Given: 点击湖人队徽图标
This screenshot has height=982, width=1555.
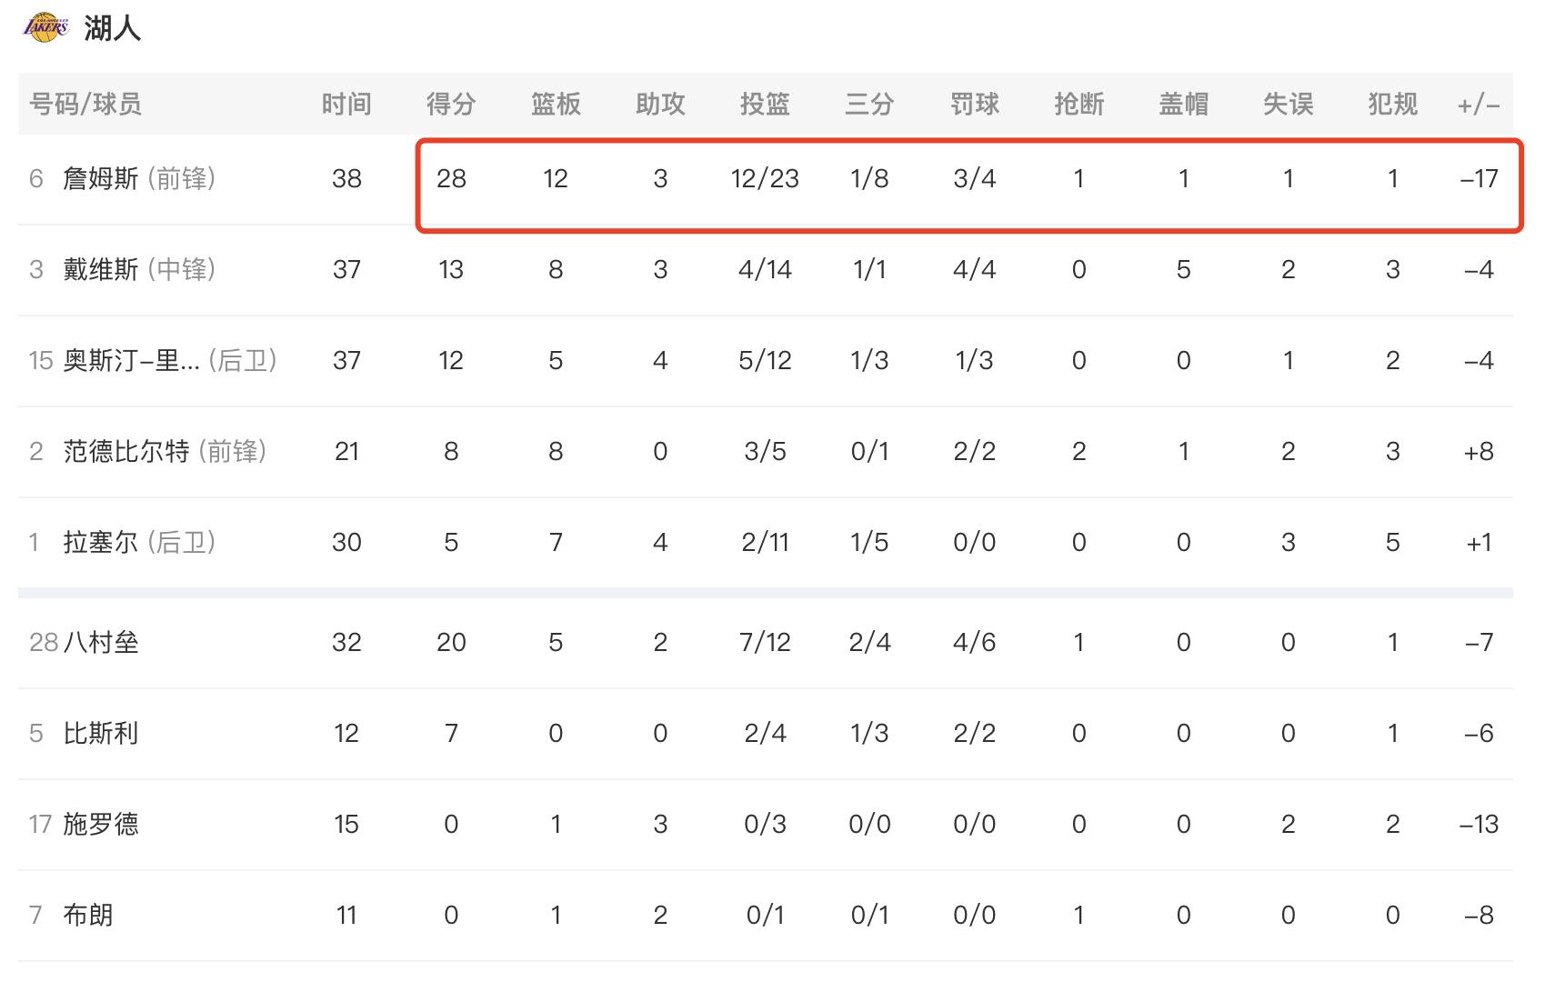Looking at the screenshot, I should point(45,25).
